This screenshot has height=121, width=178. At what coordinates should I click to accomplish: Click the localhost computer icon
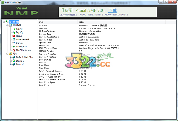click(7, 21)
